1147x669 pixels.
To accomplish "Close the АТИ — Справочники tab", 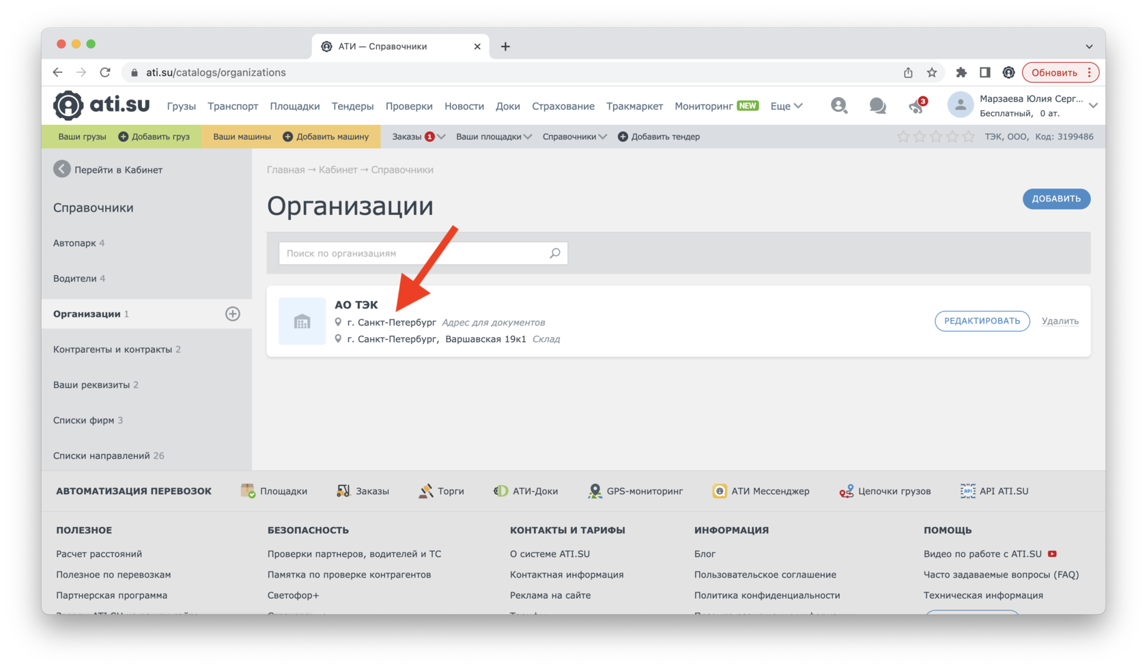I will coord(477,46).
